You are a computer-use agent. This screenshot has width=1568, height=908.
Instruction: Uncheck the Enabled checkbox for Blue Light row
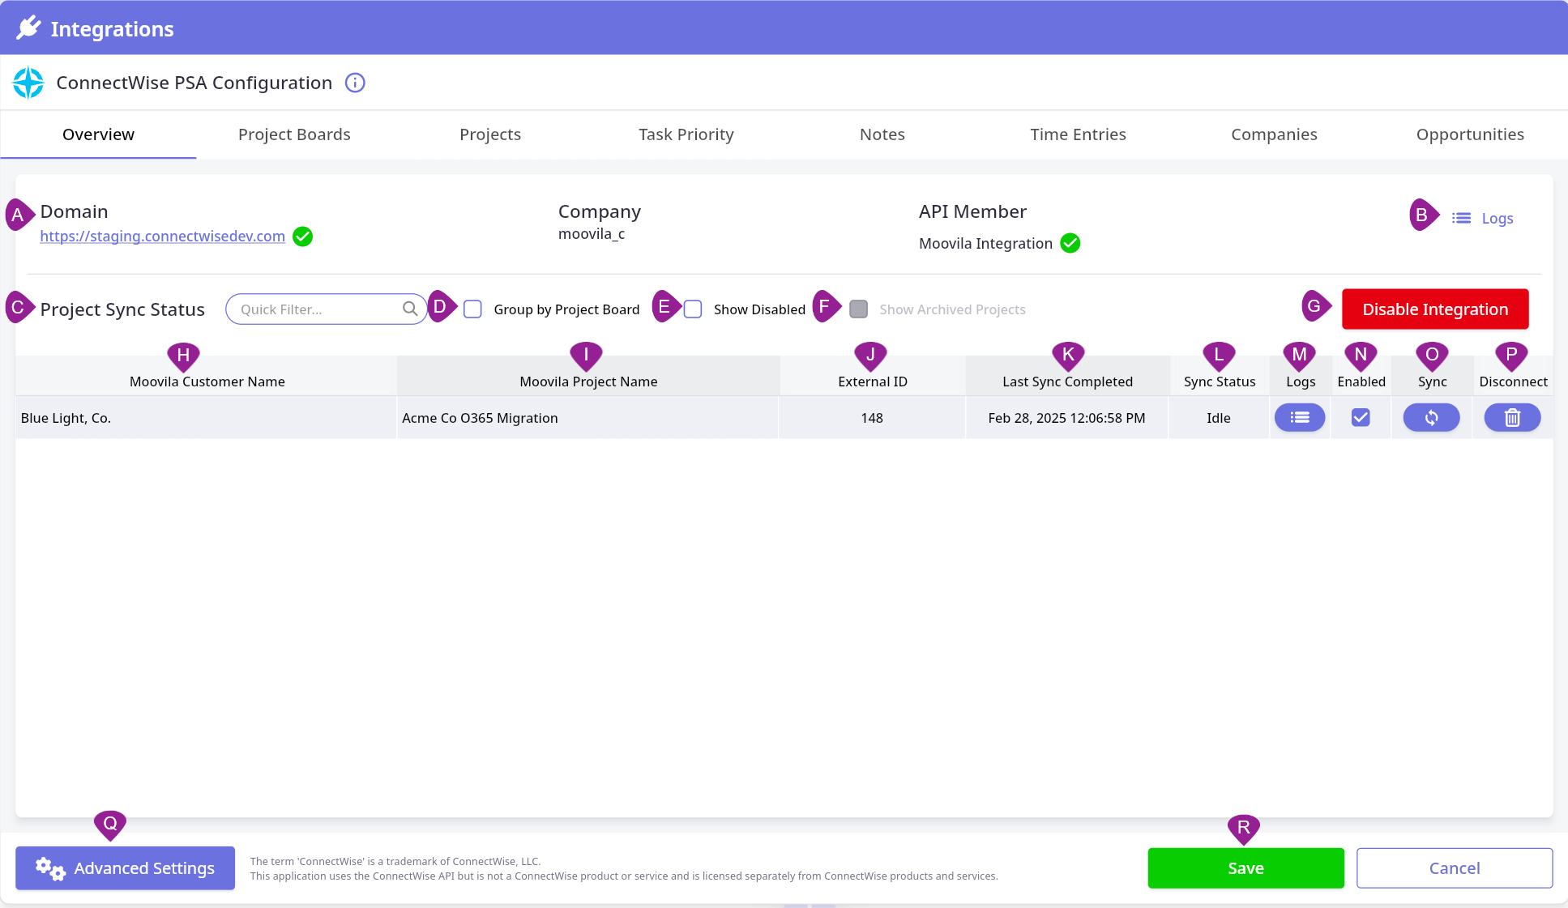tap(1361, 418)
